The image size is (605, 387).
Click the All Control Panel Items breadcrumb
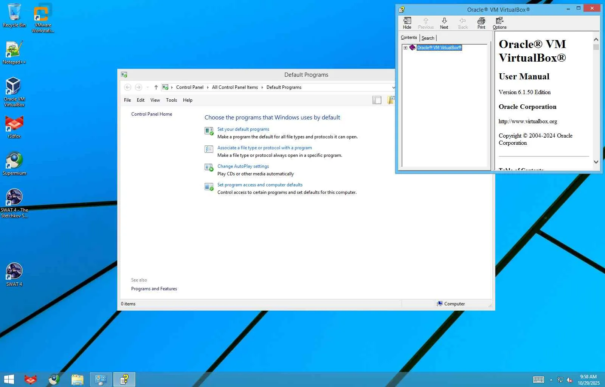pos(235,87)
